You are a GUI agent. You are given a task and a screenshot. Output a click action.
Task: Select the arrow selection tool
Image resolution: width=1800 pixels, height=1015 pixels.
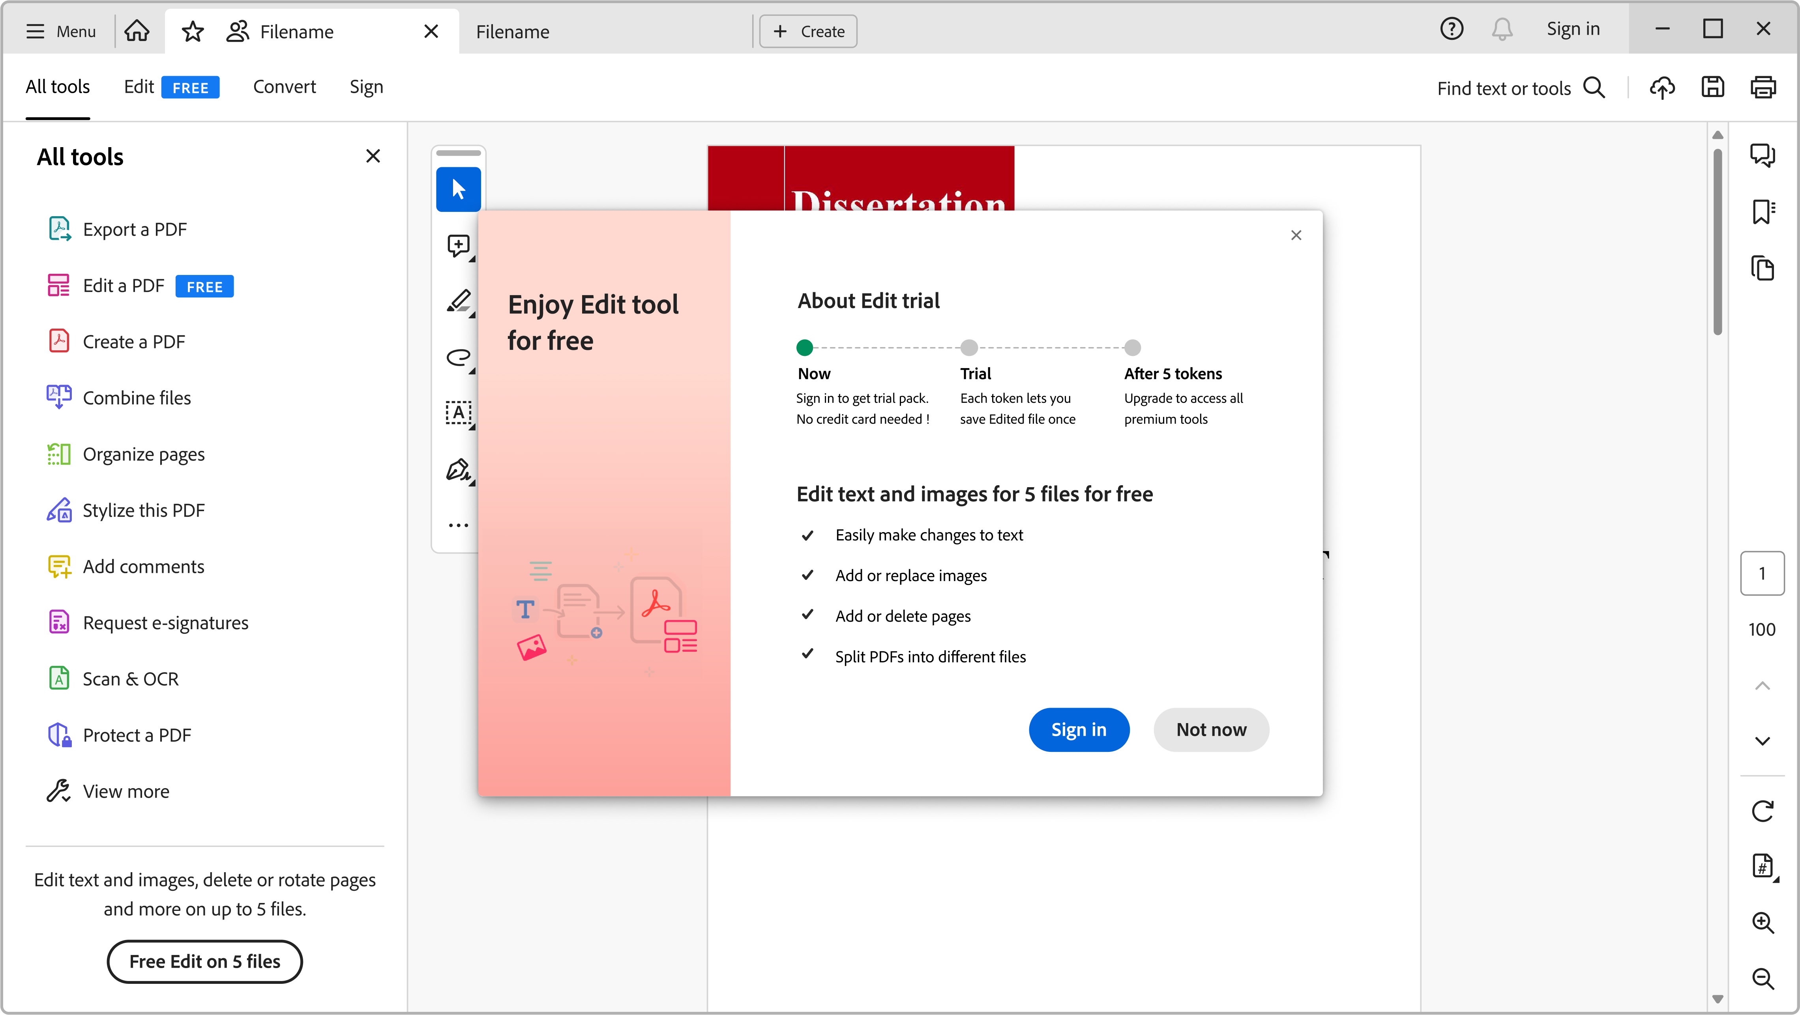pyautogui.click(x=458, y=189)
